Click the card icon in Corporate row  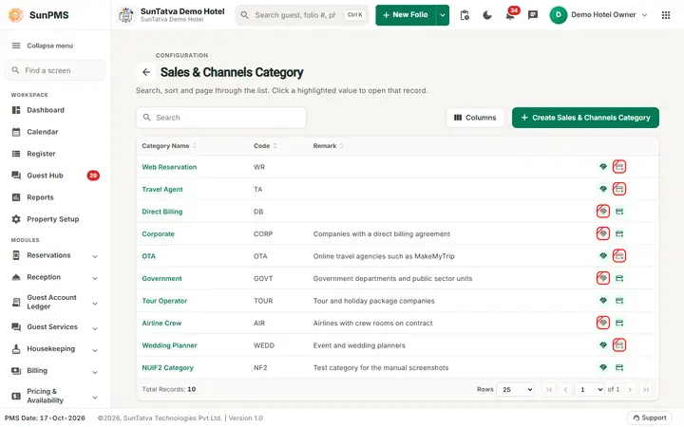click(619, 233)
